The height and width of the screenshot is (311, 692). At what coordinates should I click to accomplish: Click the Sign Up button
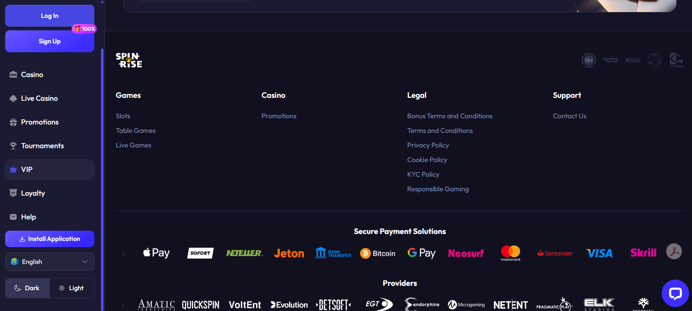(50, 41)
